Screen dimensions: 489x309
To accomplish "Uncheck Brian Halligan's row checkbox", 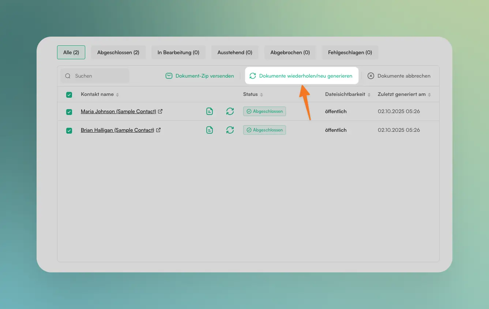I will [x=69, y=130].
